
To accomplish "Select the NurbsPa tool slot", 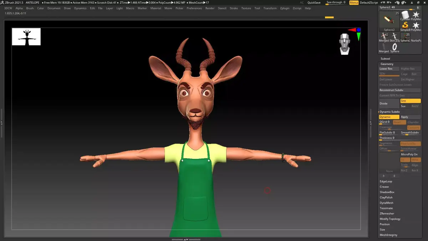I will click(416, 37).
